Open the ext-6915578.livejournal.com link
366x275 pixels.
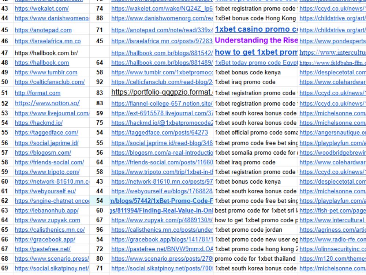[162, 113]
